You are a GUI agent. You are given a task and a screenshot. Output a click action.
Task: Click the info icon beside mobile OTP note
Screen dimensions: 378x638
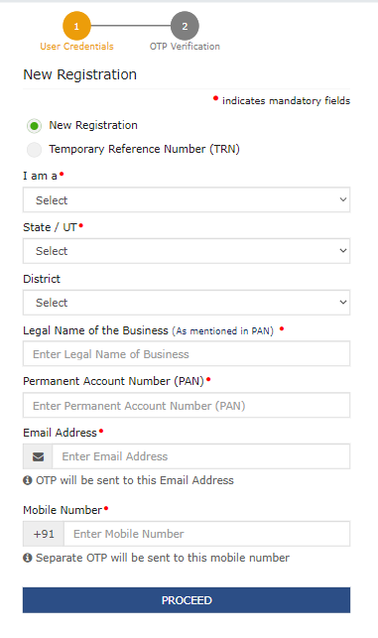(x=27, y=558)
